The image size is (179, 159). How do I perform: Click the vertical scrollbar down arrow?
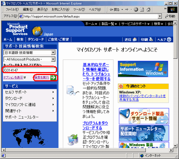(175, 146)
